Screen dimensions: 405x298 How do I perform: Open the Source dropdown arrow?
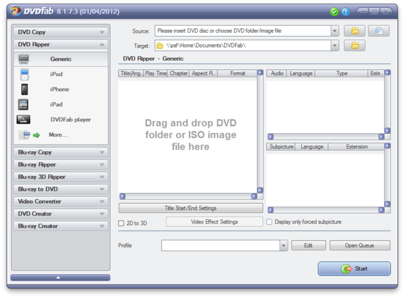pyautogui.click(x=335, y=31)
